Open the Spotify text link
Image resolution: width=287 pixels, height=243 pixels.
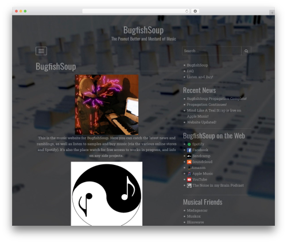[198, 144]
